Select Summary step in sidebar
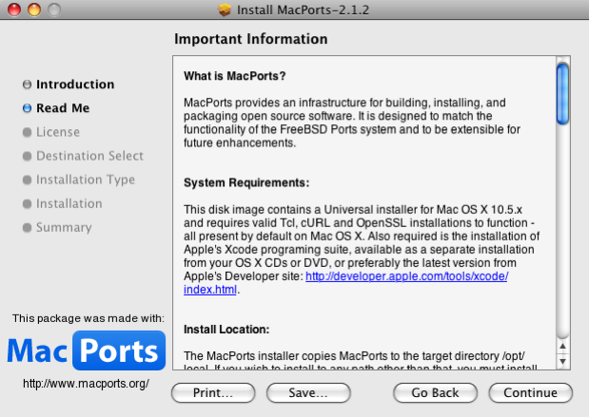Viewport: 589px width, 417px height. coord(64,227)
